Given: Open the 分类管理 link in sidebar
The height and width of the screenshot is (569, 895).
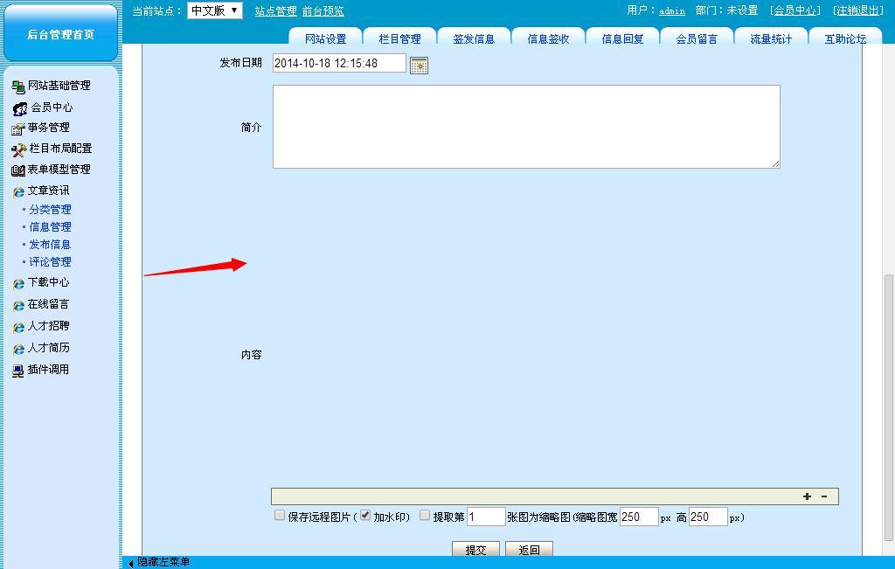Looking at the screenshot, I should coord(50,210).
